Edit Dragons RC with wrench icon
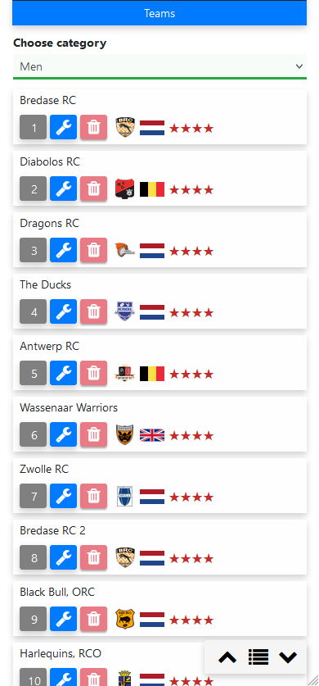 pos(63,250)
